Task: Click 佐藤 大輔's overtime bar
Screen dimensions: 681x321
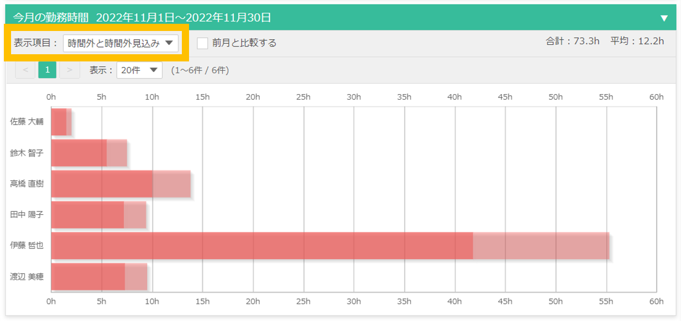Action: tap(59, 122)
